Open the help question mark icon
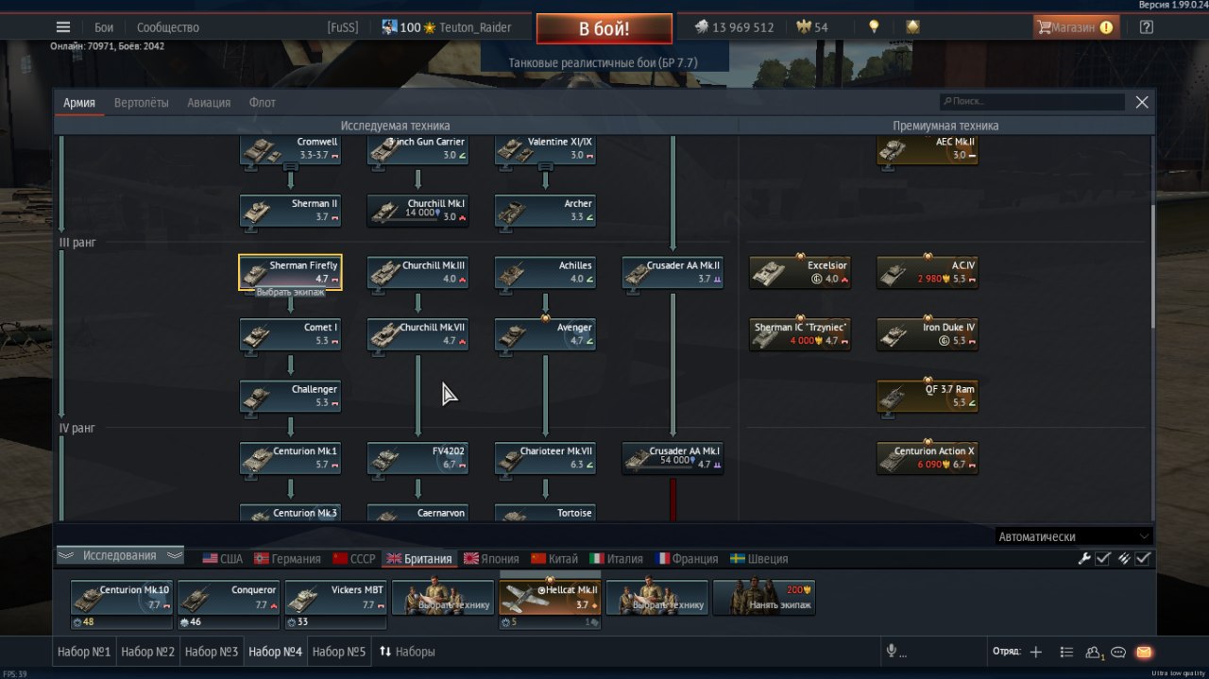This screenshot has height=679, width=1209. coord(1146,27)
